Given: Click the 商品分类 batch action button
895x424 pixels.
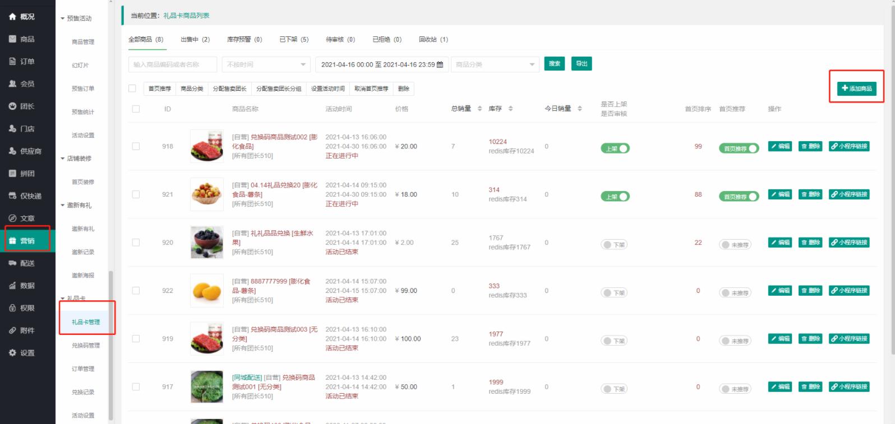Looking at the screenshot, I should tap(192, 88).
